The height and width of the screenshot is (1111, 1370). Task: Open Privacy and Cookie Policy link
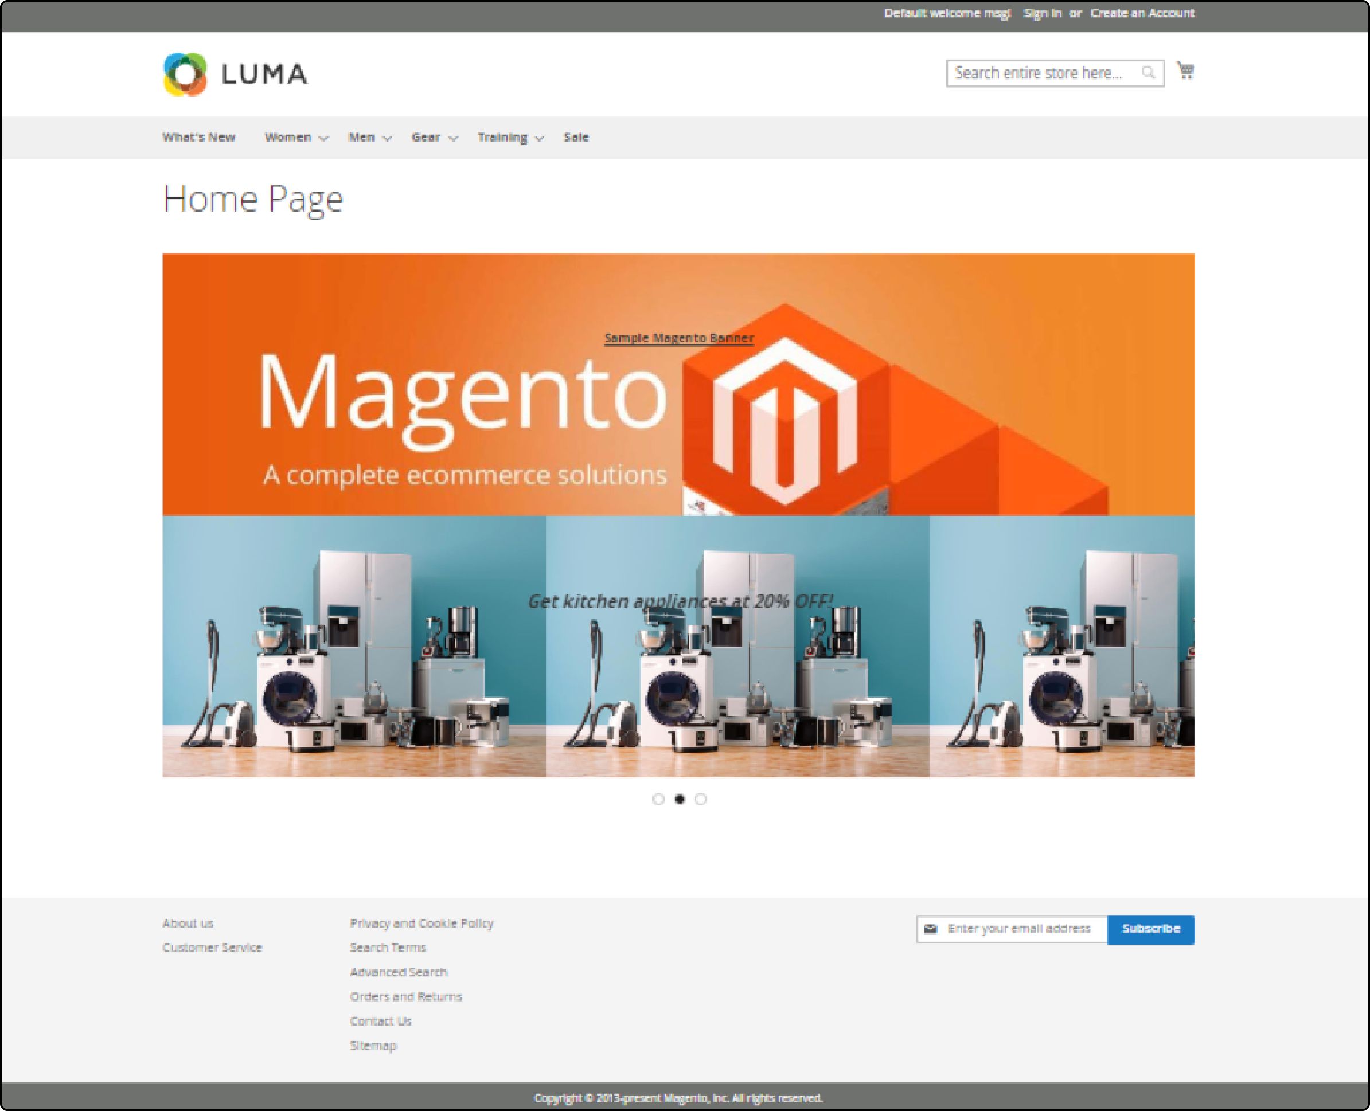[x=422, y=923]
